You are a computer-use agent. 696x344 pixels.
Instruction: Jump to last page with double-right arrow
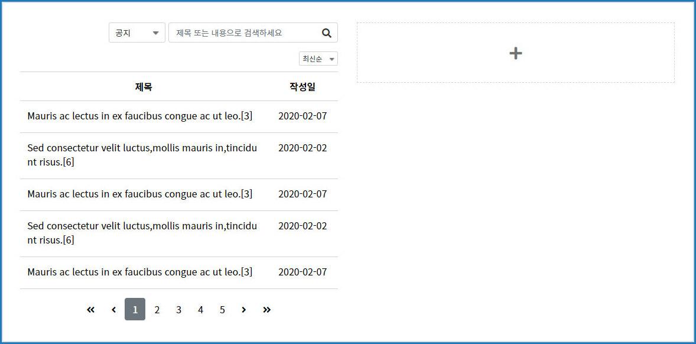[x=266, y=310]
